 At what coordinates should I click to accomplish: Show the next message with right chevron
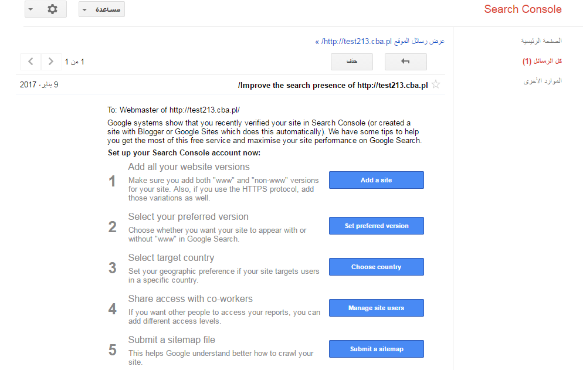pyautogui.click(x=51, y=62)
